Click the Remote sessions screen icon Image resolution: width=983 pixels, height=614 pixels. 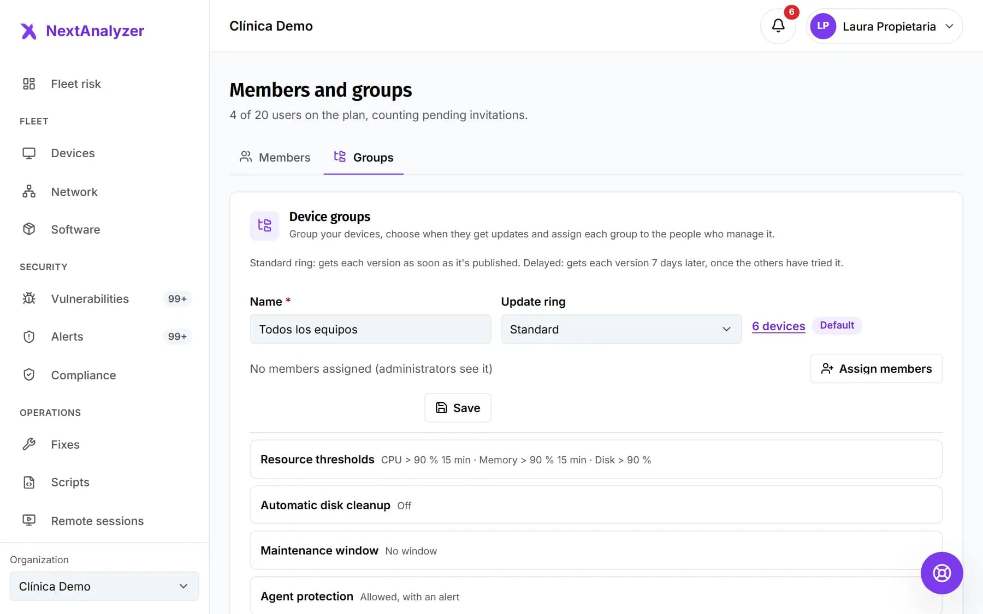pyautogui.click(x=29, y=521)
